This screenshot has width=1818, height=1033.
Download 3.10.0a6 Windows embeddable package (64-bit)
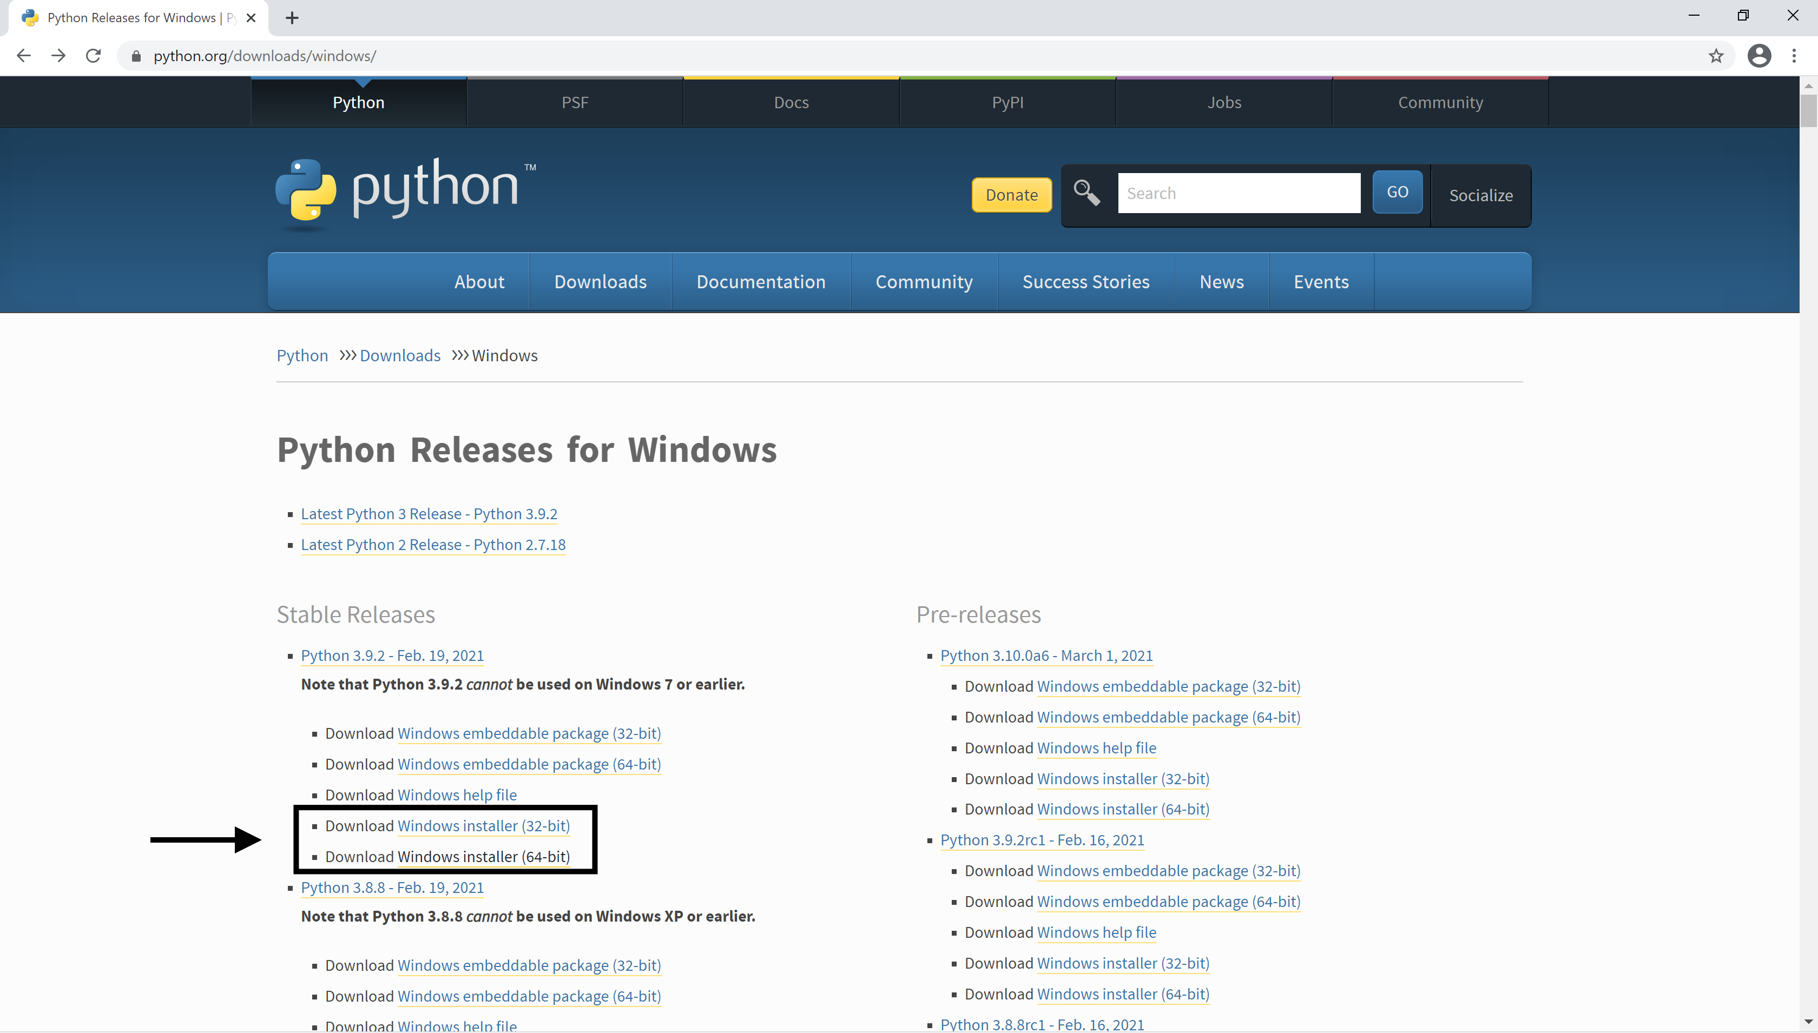click(x=1169, y=717)
